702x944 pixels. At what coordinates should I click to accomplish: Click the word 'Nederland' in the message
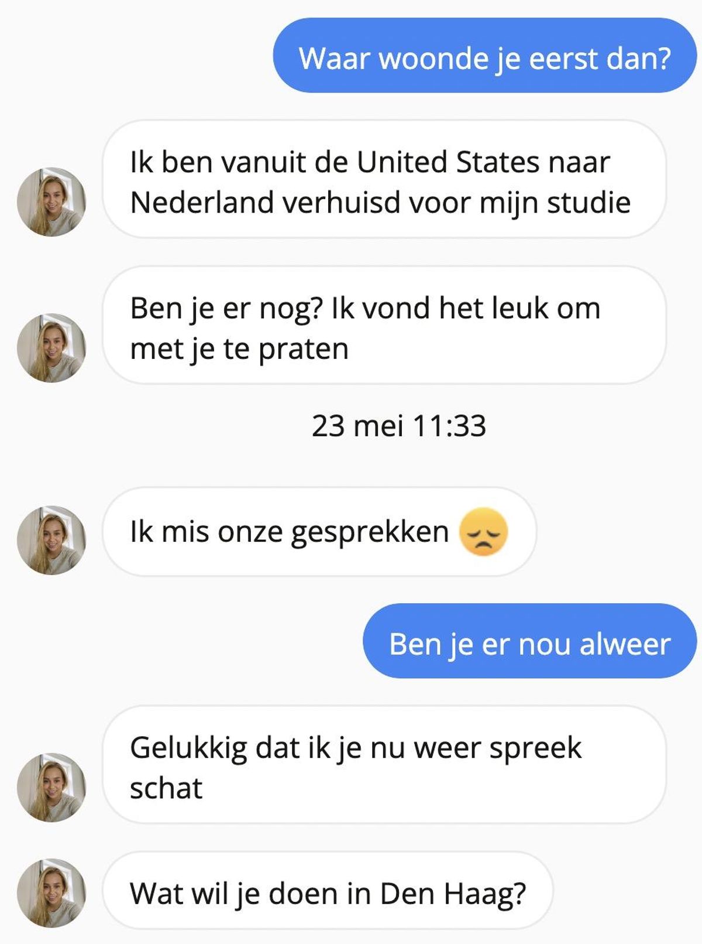pyautogui.click(x=202, y=203)
